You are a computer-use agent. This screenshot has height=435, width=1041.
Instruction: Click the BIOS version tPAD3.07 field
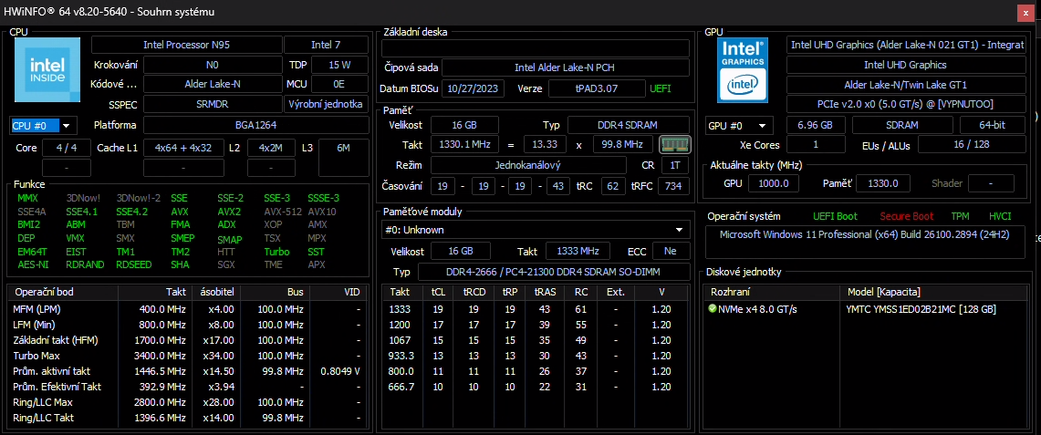point(597,88)
